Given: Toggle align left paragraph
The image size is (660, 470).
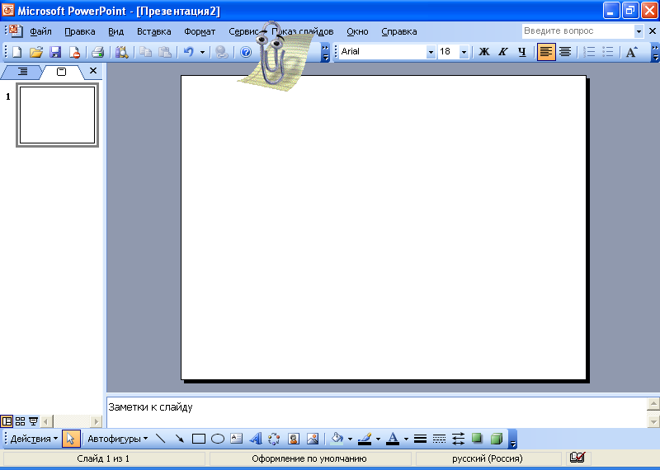Looking at the screenshot, I should click(x=546, y=52).
